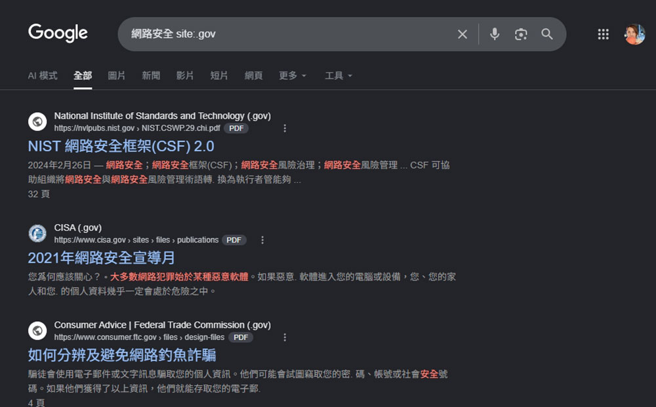Click the CISA favicon icon

point(37,233)
